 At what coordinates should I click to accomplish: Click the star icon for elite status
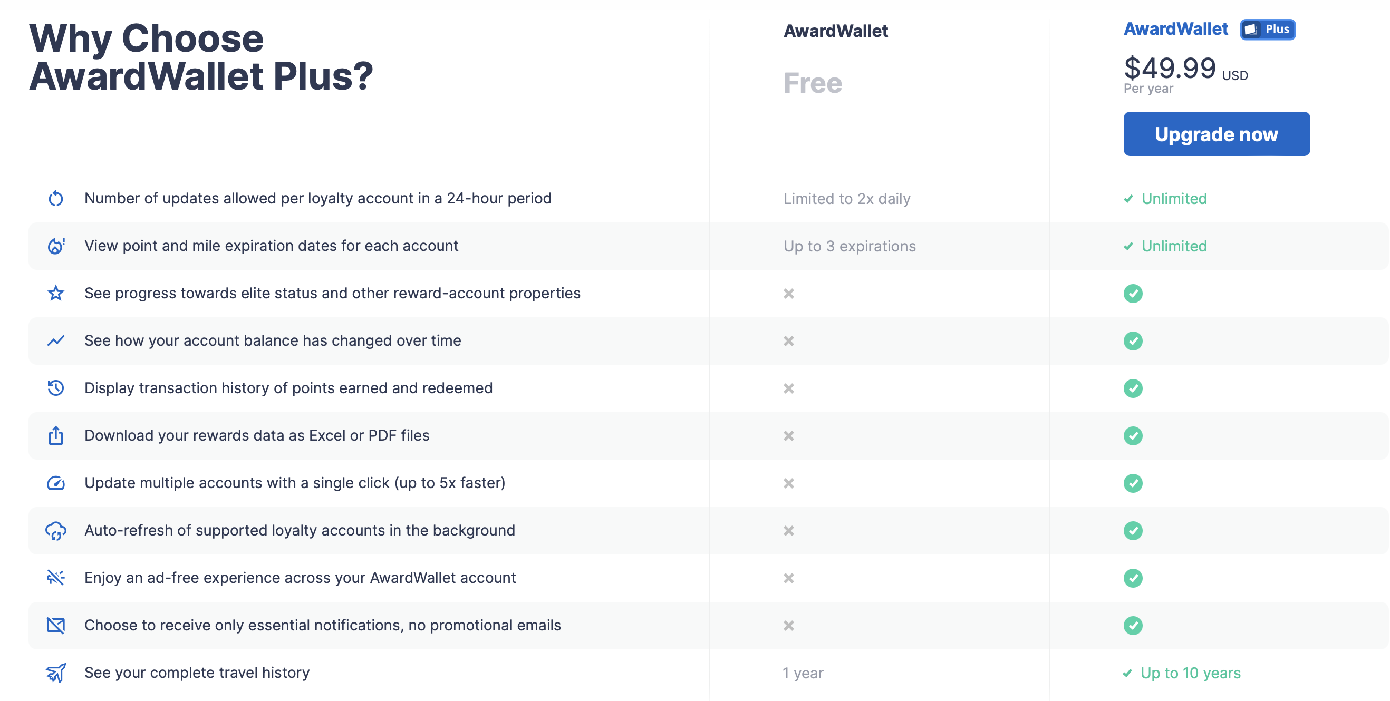[x=55, y=294]
